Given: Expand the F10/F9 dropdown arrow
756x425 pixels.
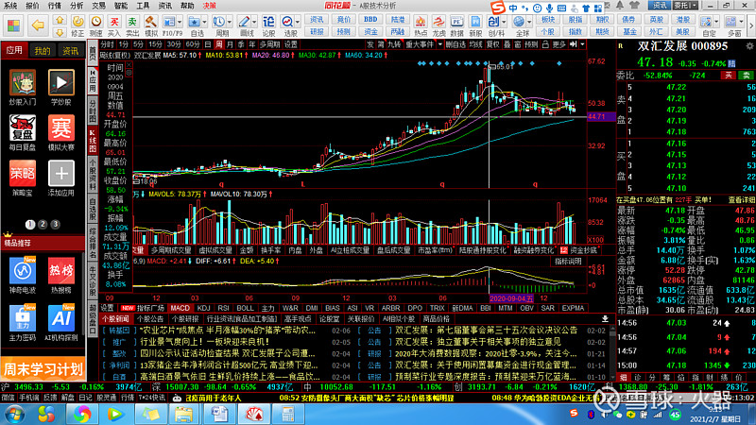Looking at the screenshot, I should pyautogui.click(x=180, y=22).
